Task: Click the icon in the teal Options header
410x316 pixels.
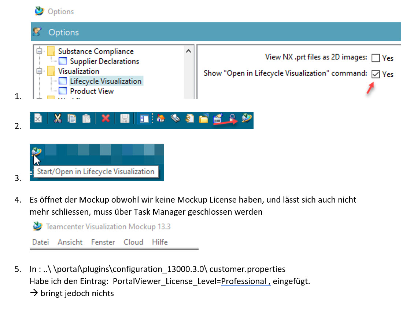Action: (x=37, y=32)
